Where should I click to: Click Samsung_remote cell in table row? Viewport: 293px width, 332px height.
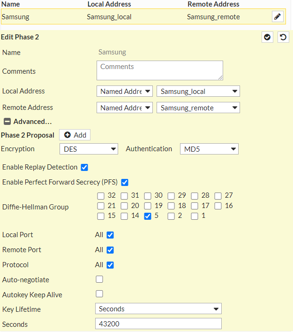pyautogui.click(x=213, y=17)
